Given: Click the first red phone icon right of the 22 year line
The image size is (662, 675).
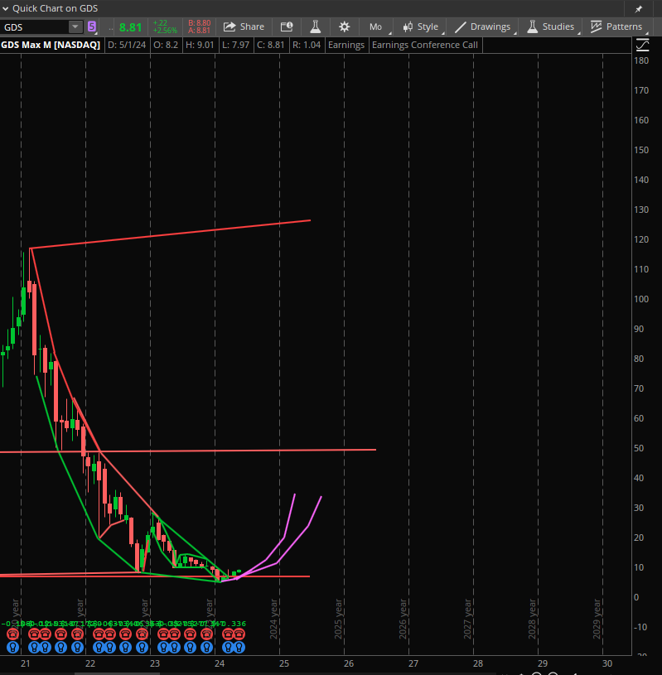Looking at the screenshot, I should (99, 634).
